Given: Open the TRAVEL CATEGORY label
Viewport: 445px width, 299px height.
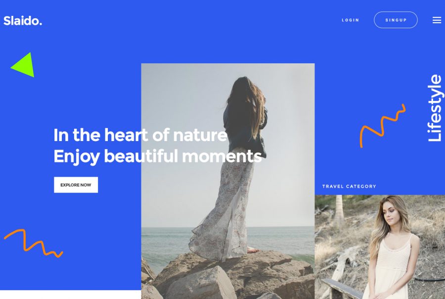Looking at the screenshot, I should pyautogui.click(x=349, y=187).
